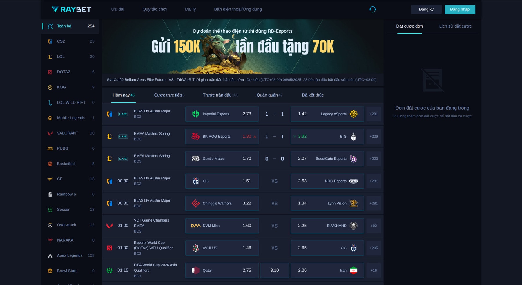Click the RAYBET logo
Viewport: 522px width, 285px height.
[x=71, y=9]
